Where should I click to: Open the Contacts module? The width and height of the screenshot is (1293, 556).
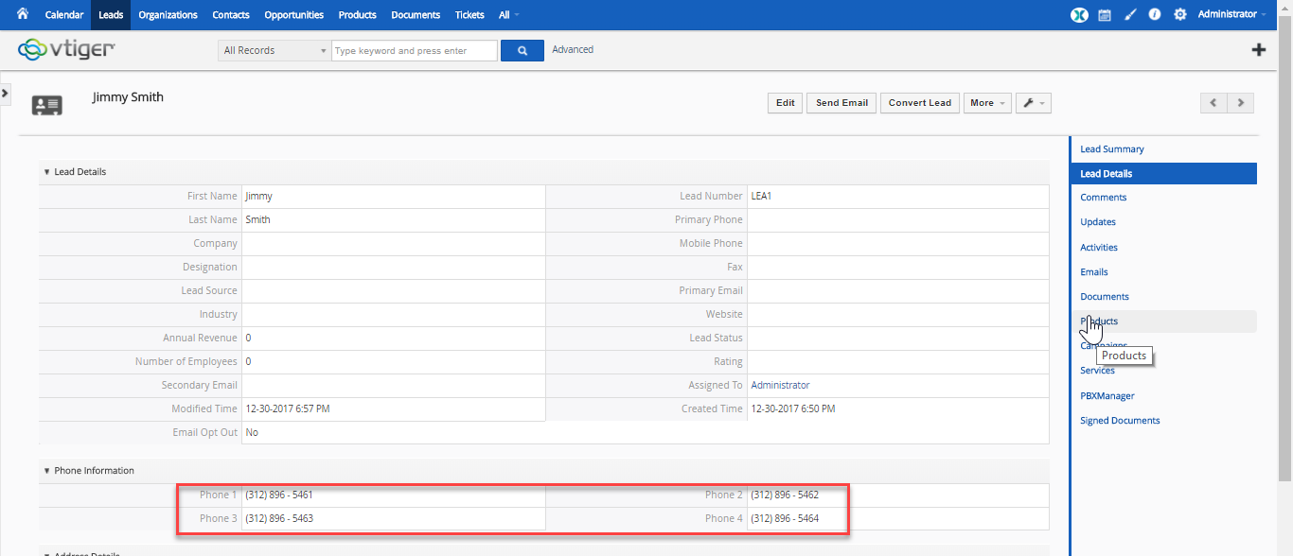click(231, 15)
